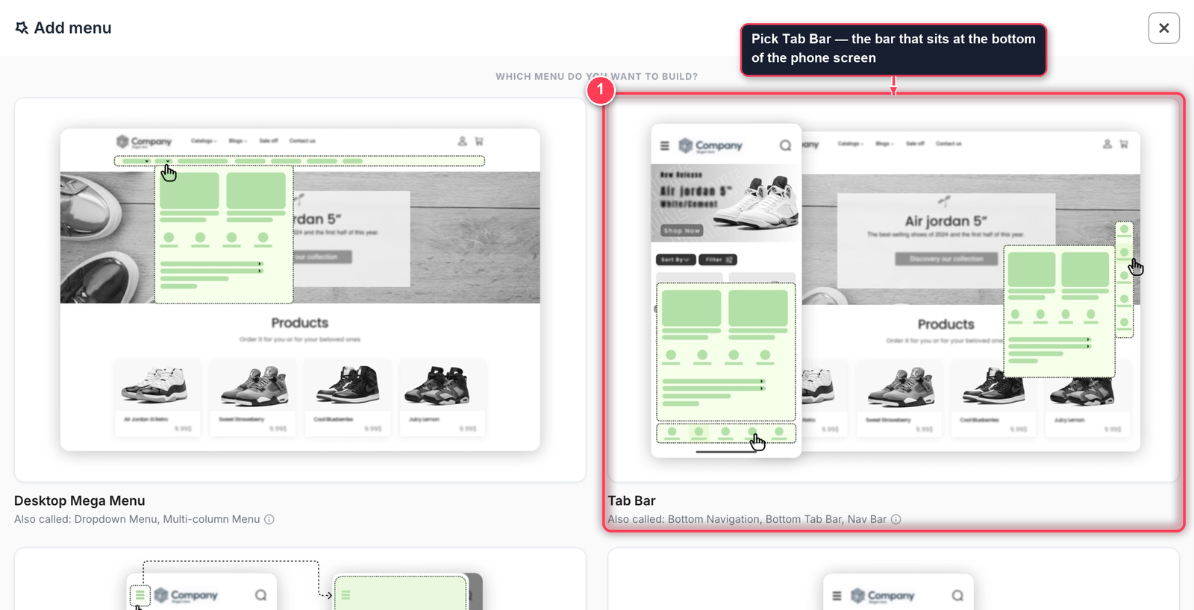Select the menu card below Tab Bar
This screenshot has height=610, width=1194.
pos(893,579)
